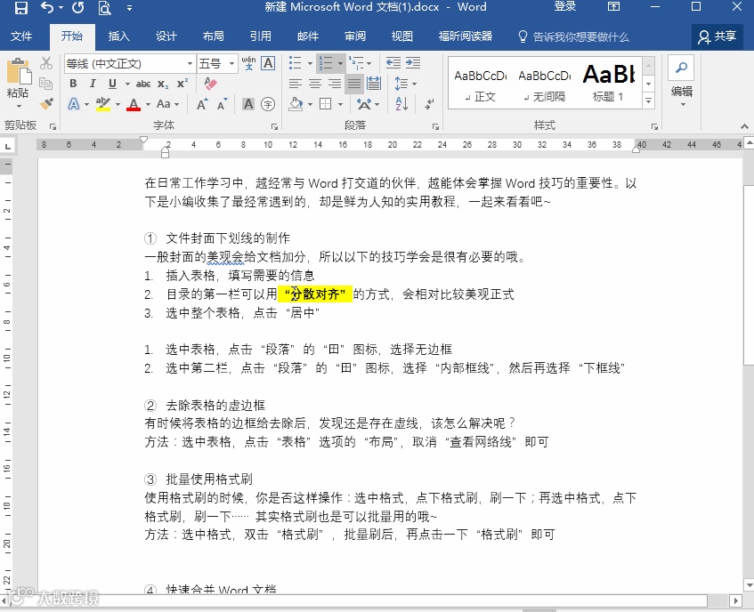This screenshot has width=754, height=612.
Task: Expand the bullets list dropdown arrow
Action: point(310,63)
